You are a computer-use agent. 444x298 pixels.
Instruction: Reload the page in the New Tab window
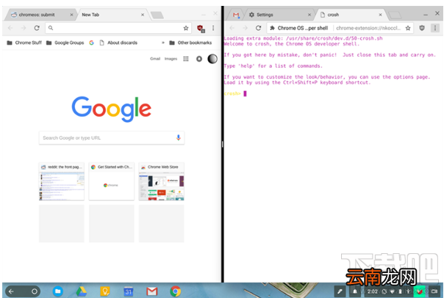(x=37, y=28)
